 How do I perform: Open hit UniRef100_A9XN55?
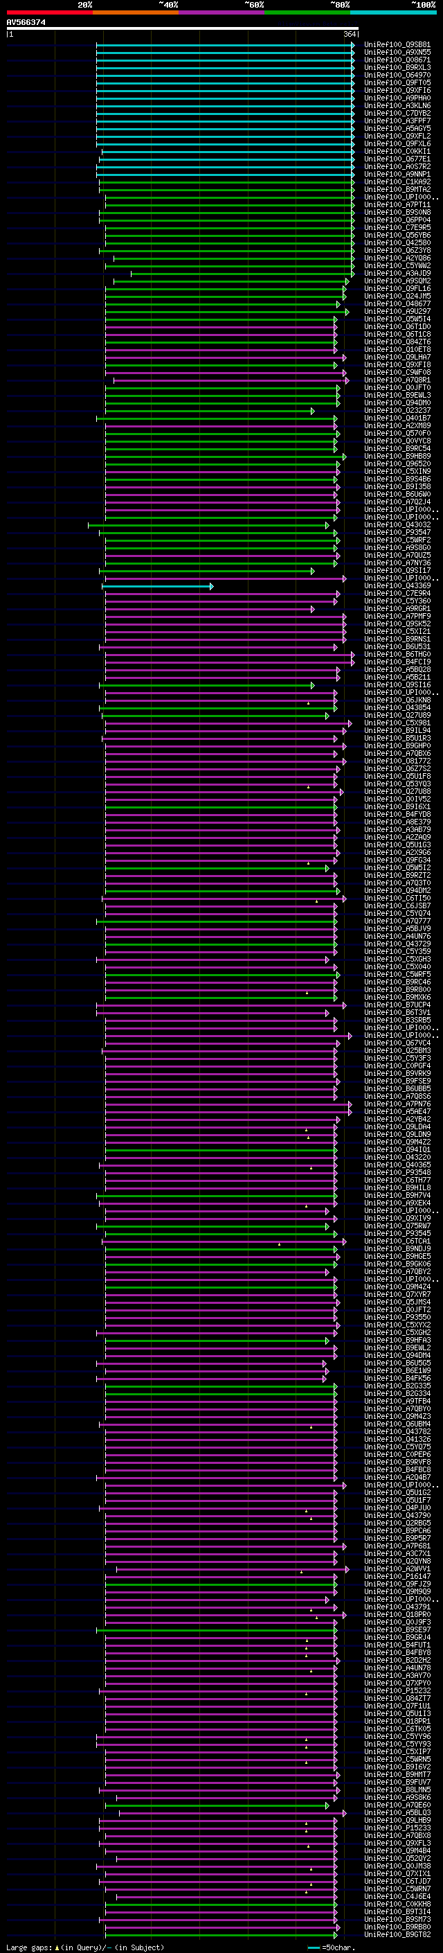coord(397,53)
